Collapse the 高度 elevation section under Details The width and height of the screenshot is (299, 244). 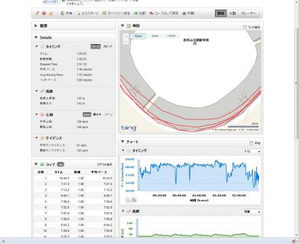click(x=37, y=91)
